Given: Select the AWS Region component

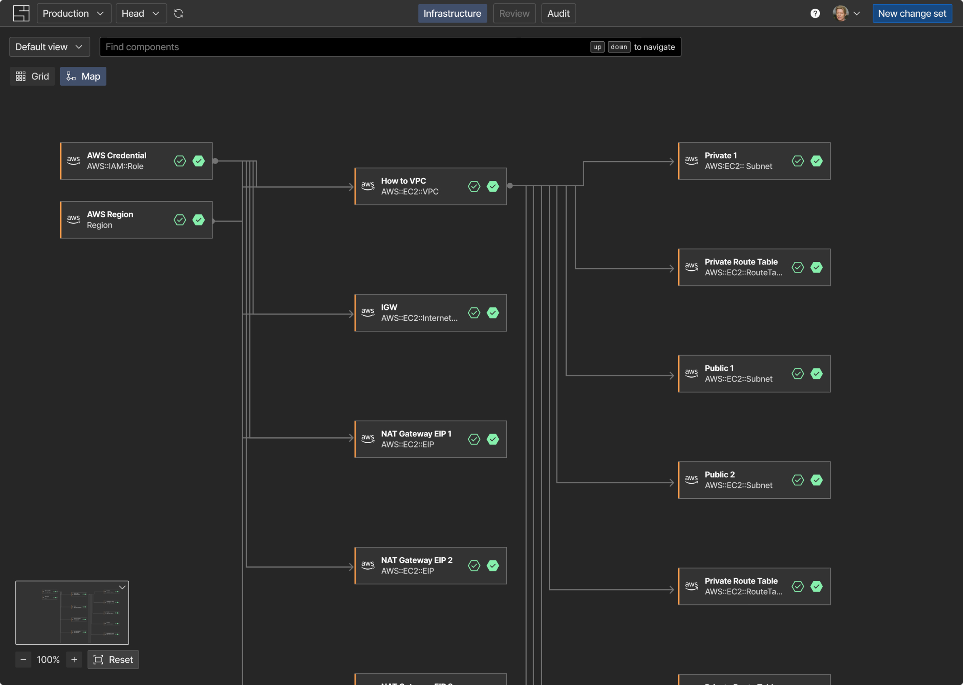Looking at the screenshot, I should point(136,220).
